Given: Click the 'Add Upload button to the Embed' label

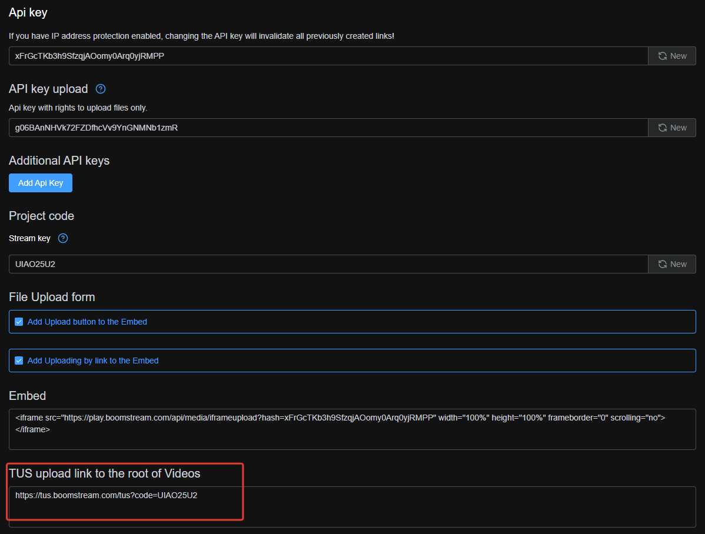Looking at the screenshot, I should coord(87,322).
